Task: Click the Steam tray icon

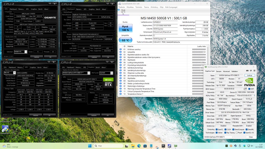Action: point(235,146)
